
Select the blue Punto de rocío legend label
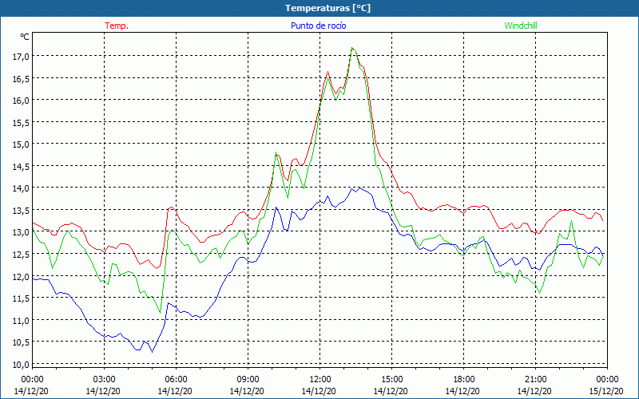click(318, 26)
